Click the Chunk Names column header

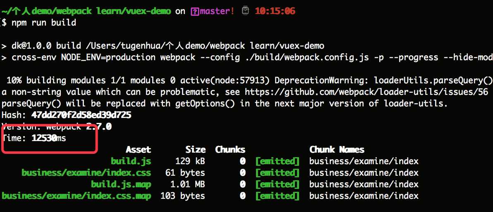[x=337, y=150]
